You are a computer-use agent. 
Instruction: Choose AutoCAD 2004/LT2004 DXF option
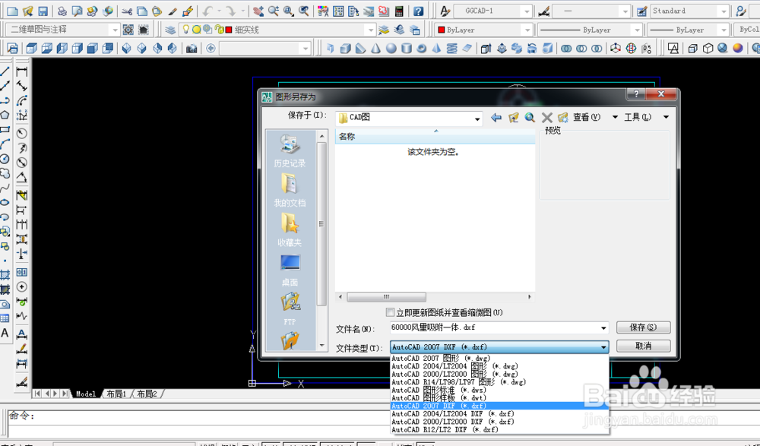coord(499,413)
